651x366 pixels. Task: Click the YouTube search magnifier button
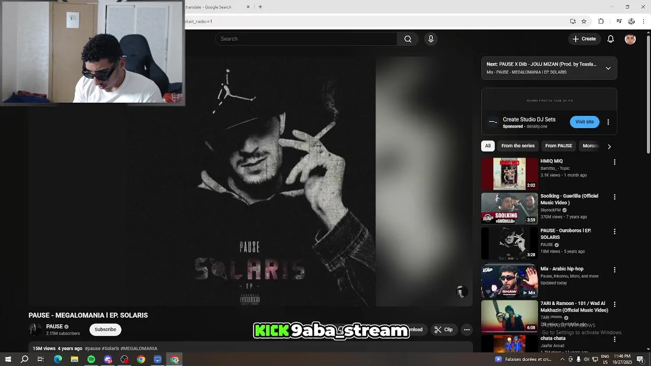click(x=408, y=39)
